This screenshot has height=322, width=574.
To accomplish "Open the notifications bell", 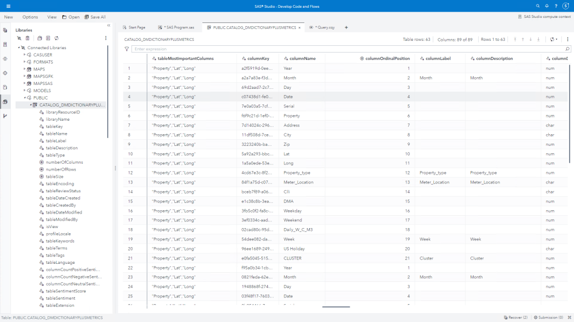I will (547, 6).
